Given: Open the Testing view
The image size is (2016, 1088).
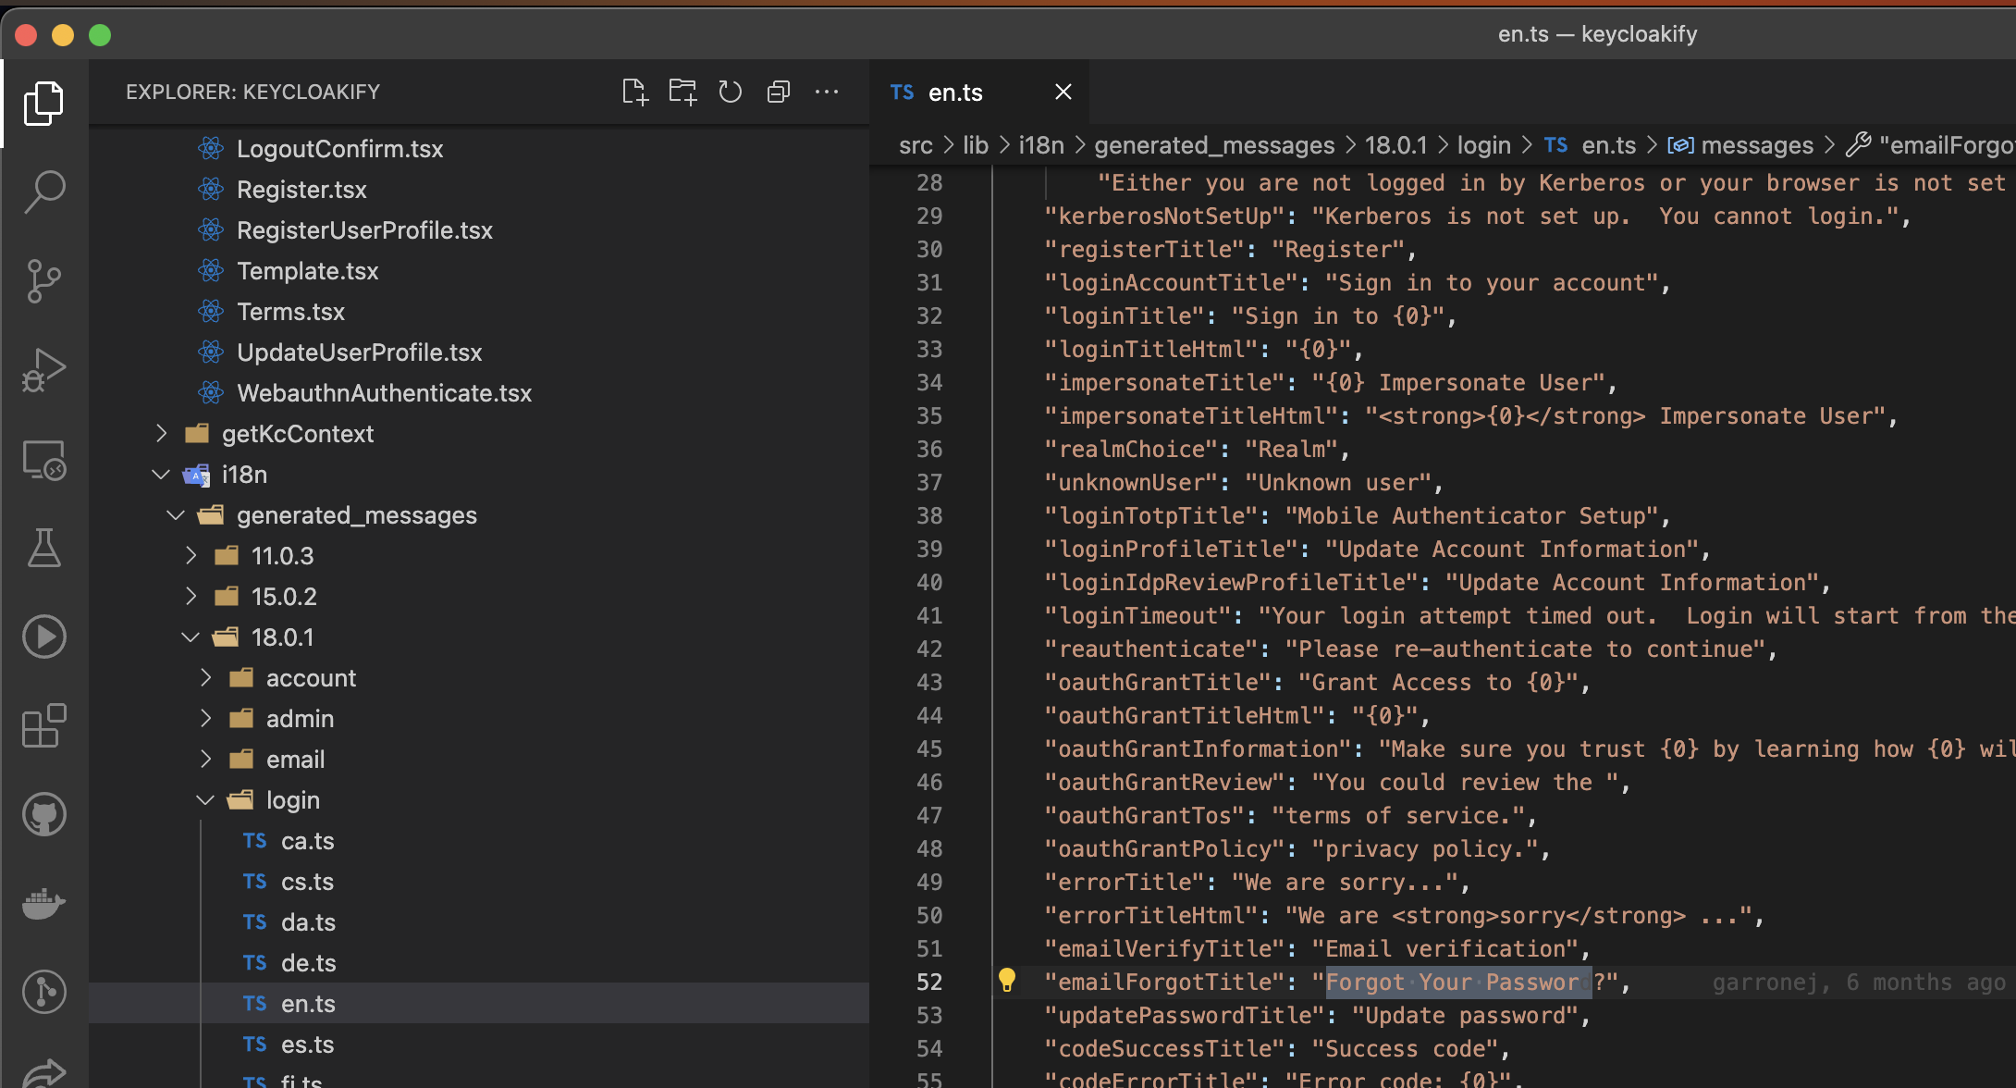Looking at the screenshot, I should point(43,548).
